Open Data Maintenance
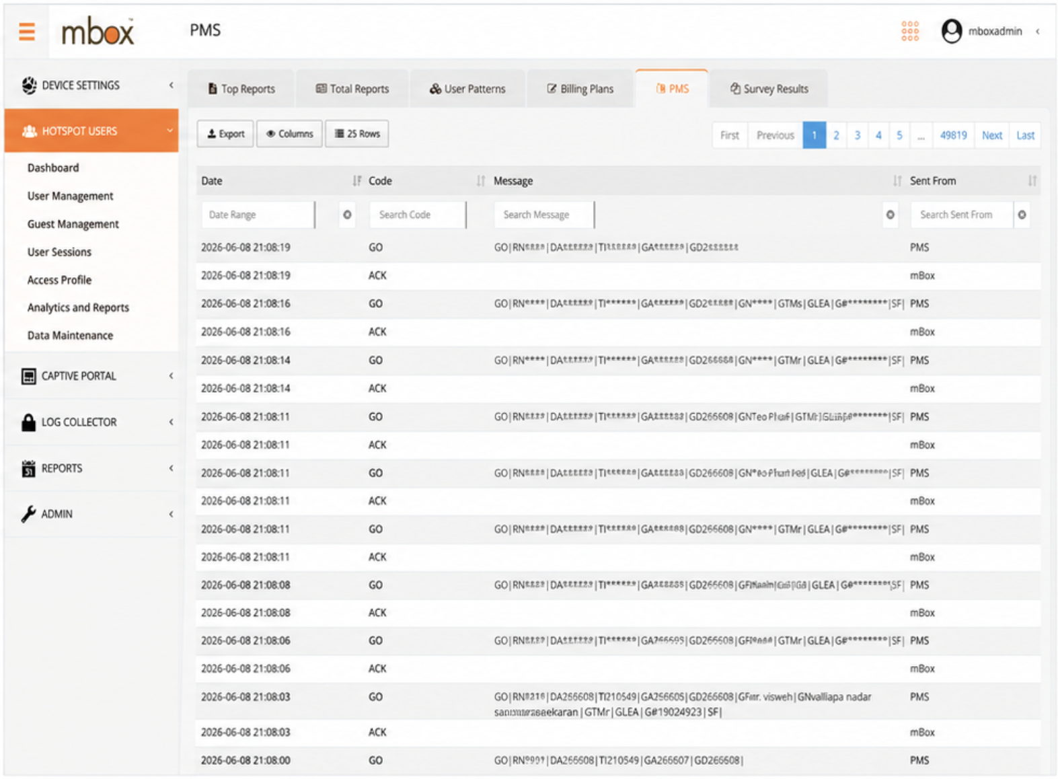The image size is (1058, 779). tap(70, 336)
